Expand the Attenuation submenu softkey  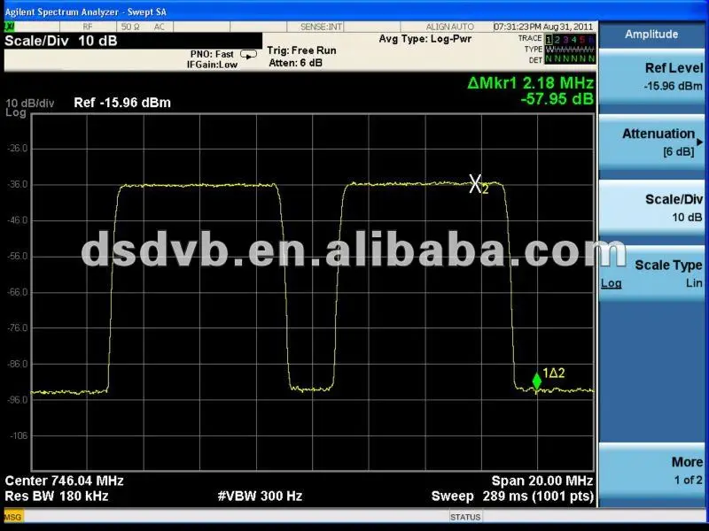653,142
